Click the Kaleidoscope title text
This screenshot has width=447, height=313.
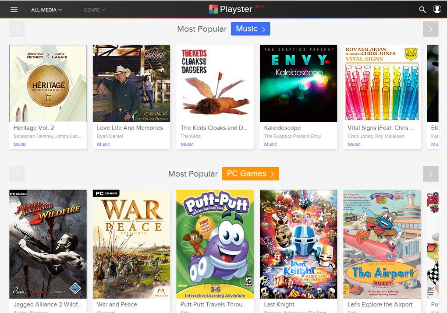pyautogui.click(x=282, y=128)
